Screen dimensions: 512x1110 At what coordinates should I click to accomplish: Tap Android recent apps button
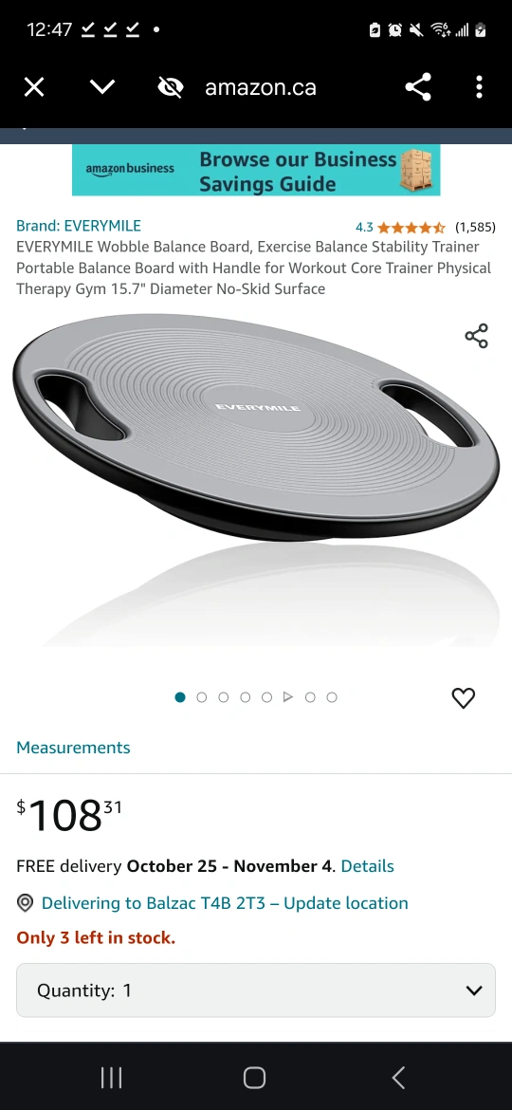click(x=112, y=1078)
